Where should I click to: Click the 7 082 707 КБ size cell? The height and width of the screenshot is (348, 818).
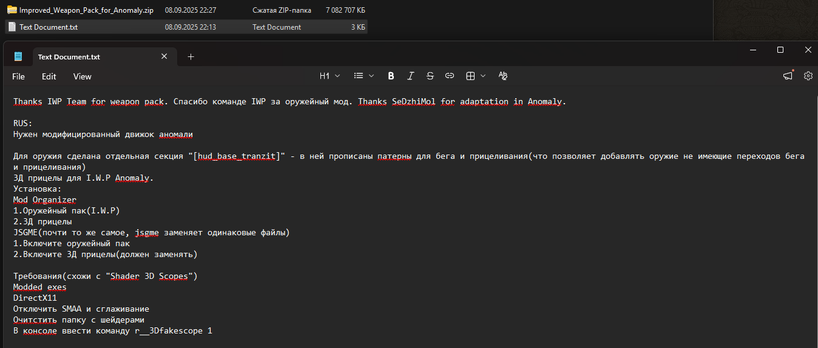tap(345, 10)
